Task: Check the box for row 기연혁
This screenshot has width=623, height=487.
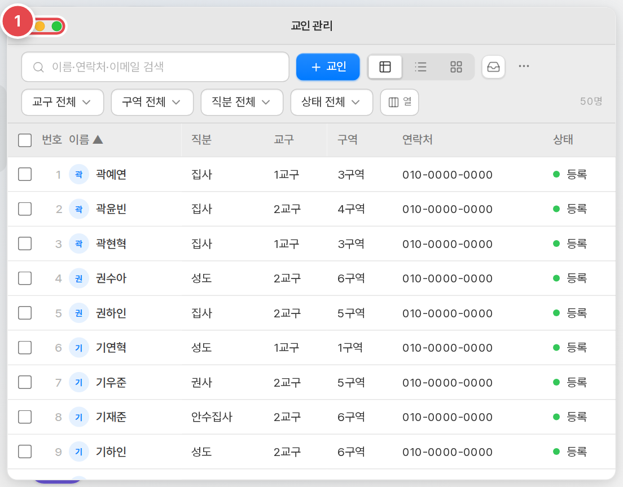Action: (25, 348)
